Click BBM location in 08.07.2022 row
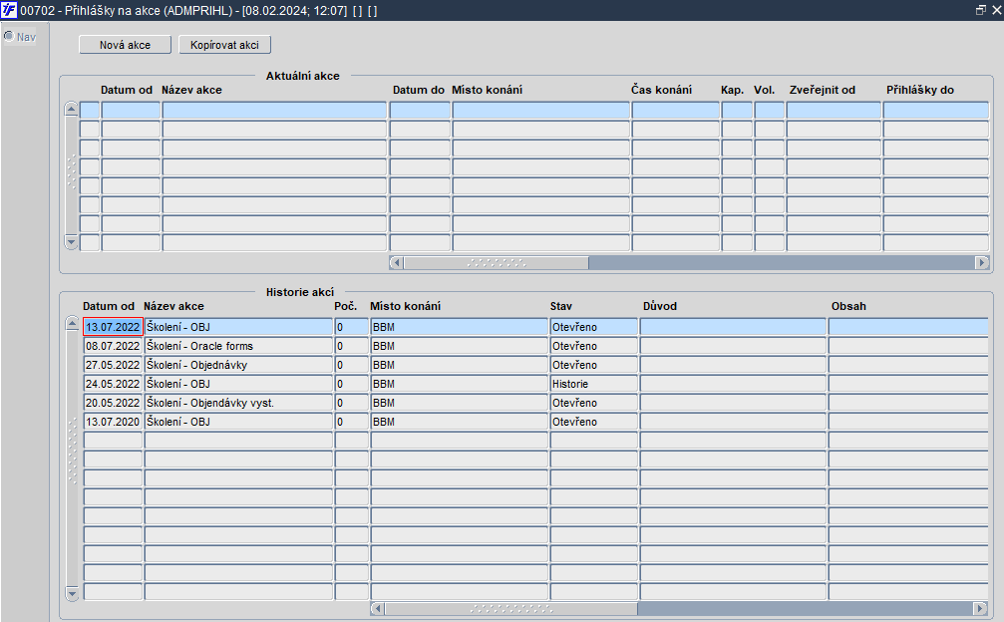The width and height of the screenshot is (1004, 622). click(459, 346)
